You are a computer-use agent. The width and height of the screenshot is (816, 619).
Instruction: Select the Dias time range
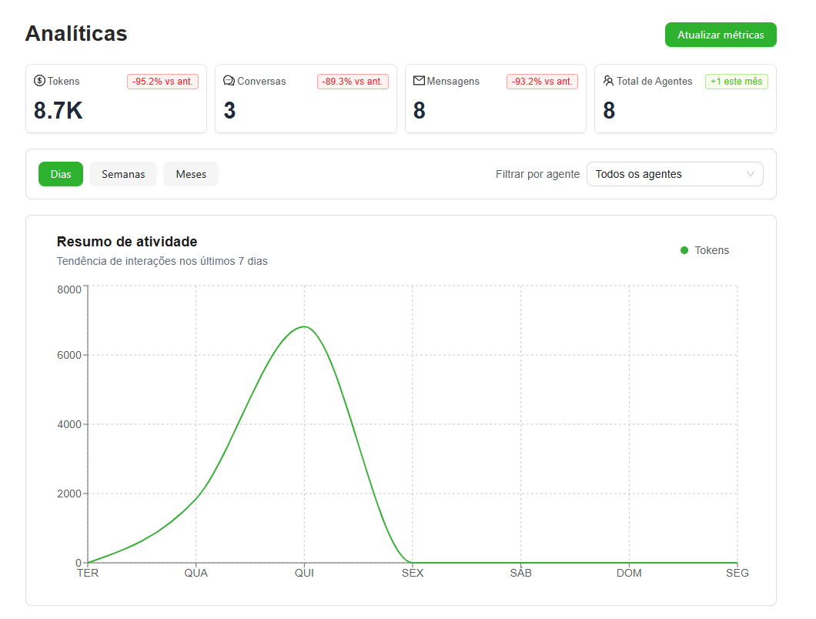click(61, 174)
